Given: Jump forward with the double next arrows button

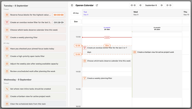Looking at the screenshot, I should click(x=169, y=5).
